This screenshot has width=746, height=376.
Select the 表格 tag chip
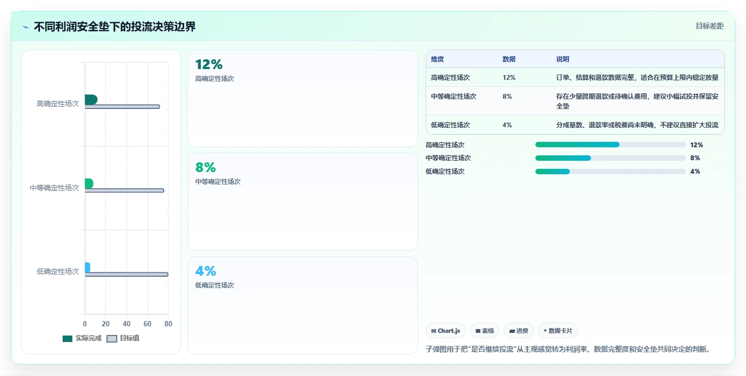[485, 331]
